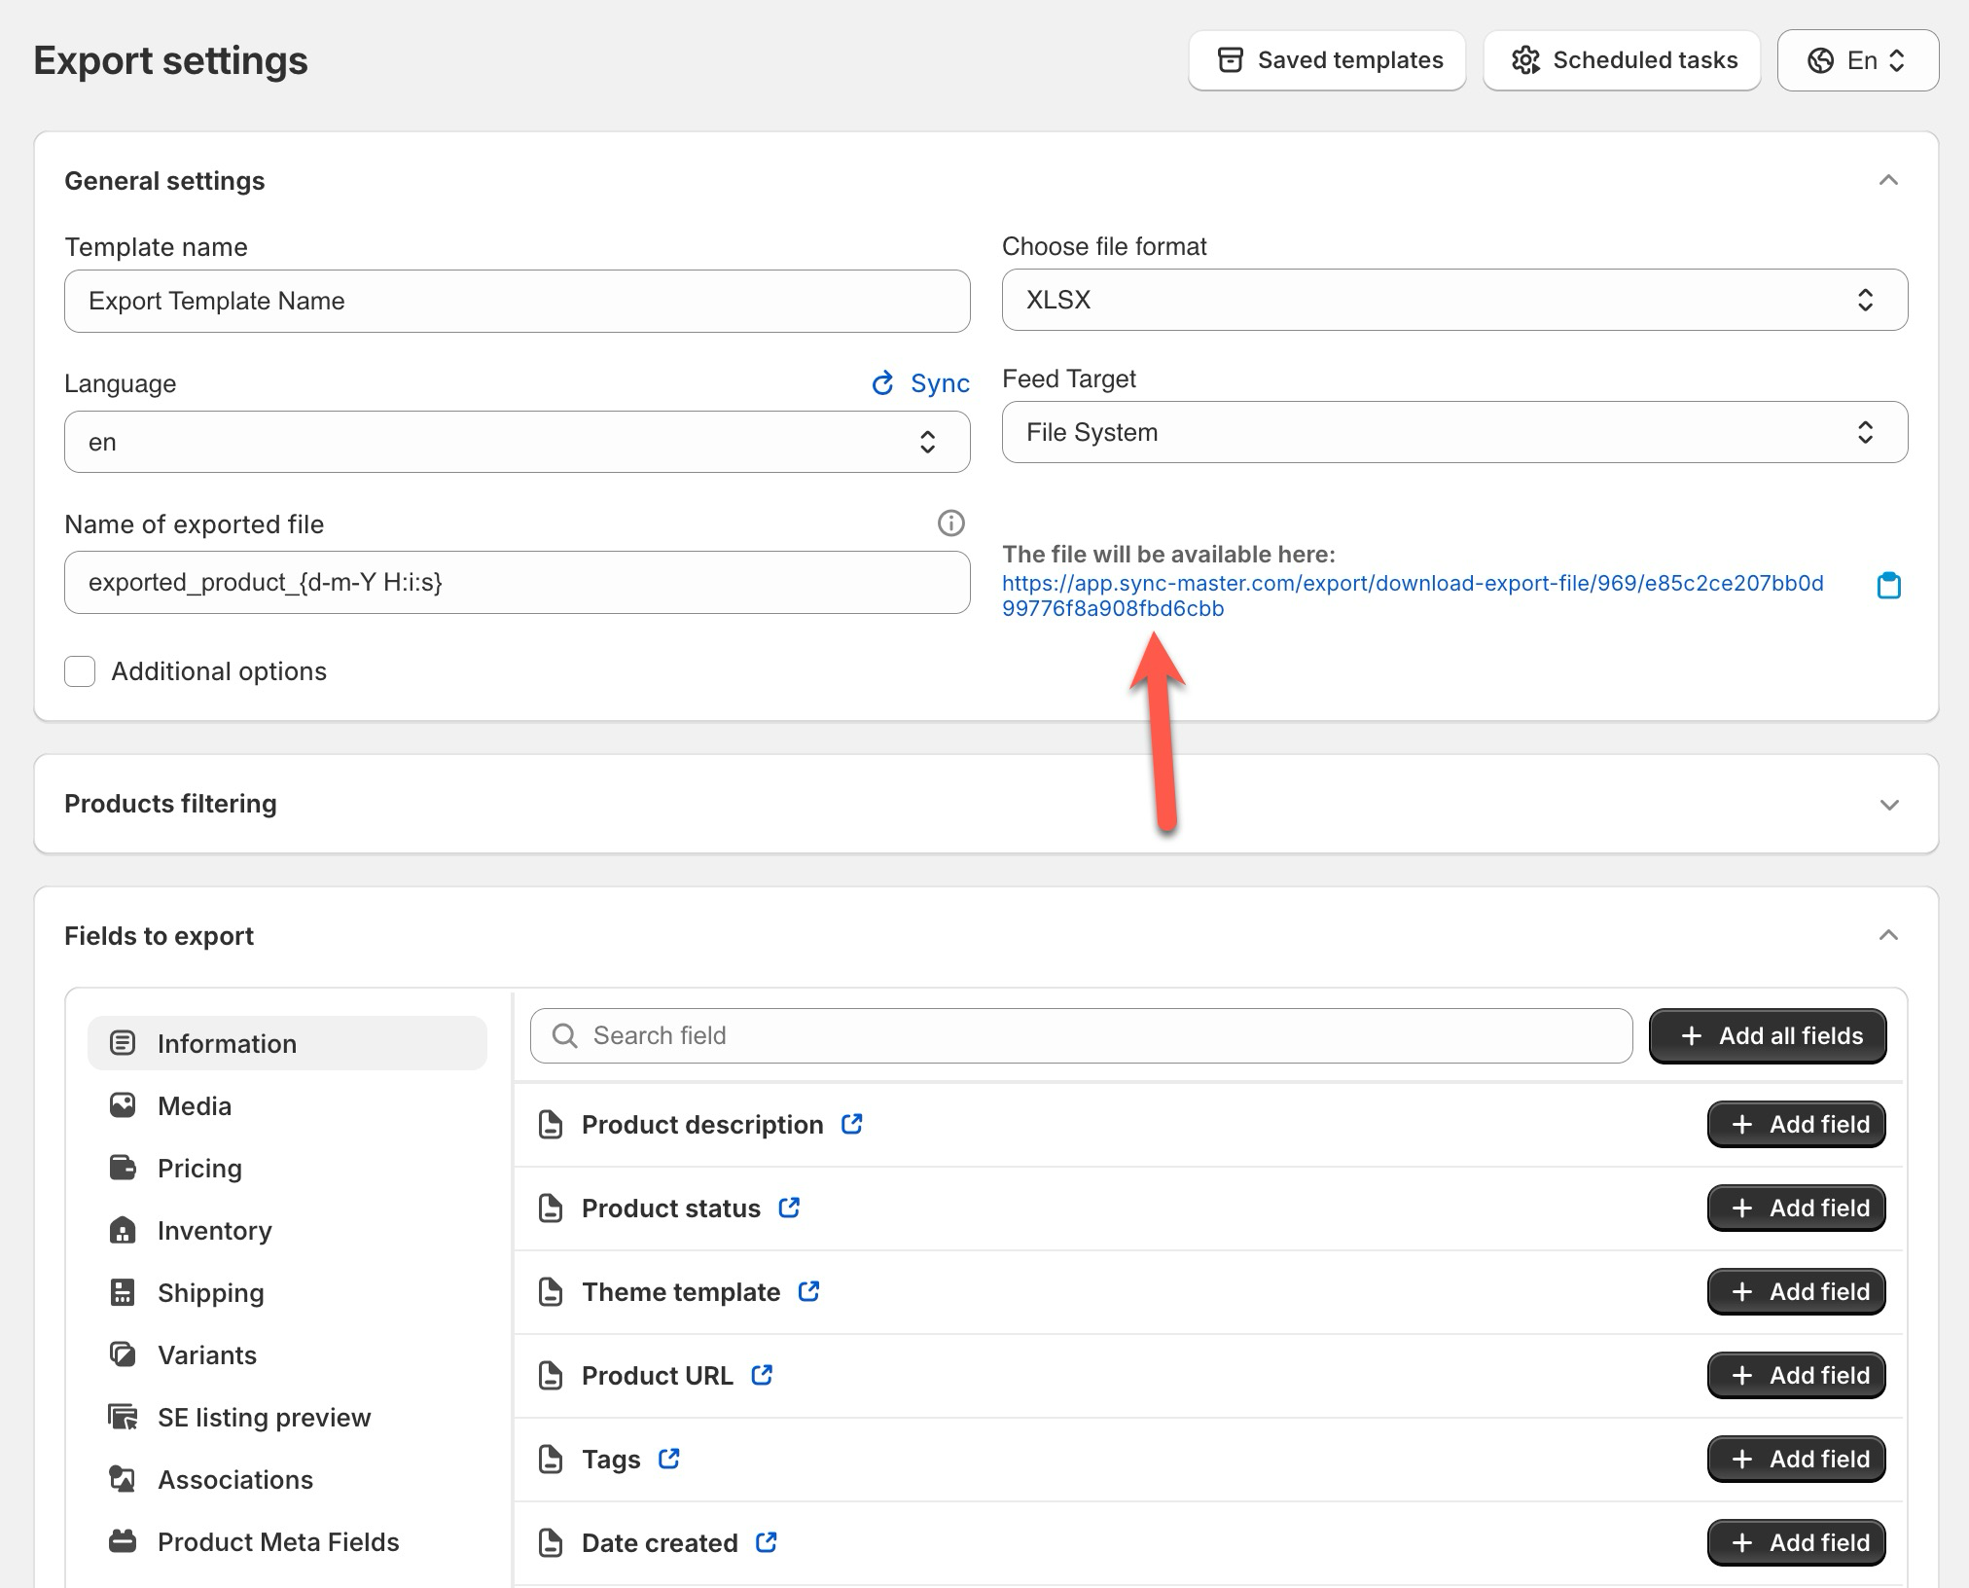
Task: Click the Add all fields button
Action: [x=1768, y=1035]
